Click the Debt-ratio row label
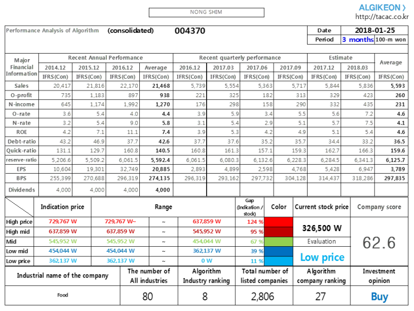This screenshot has width=414, height=311. (22, 141)
